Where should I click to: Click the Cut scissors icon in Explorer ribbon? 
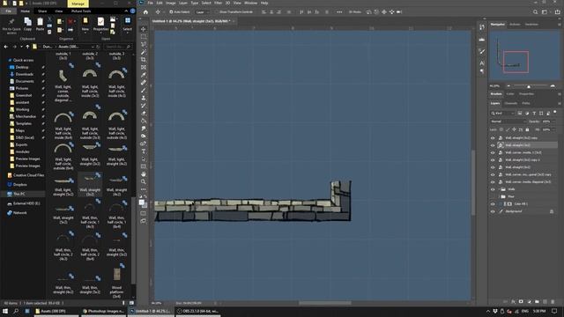point(49,19)
